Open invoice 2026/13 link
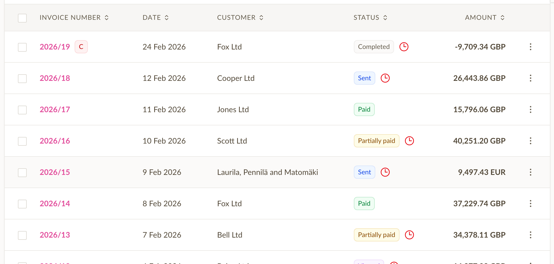Image resolution: width=554 pixels, height=264 pixels. [x=55, y=235]
